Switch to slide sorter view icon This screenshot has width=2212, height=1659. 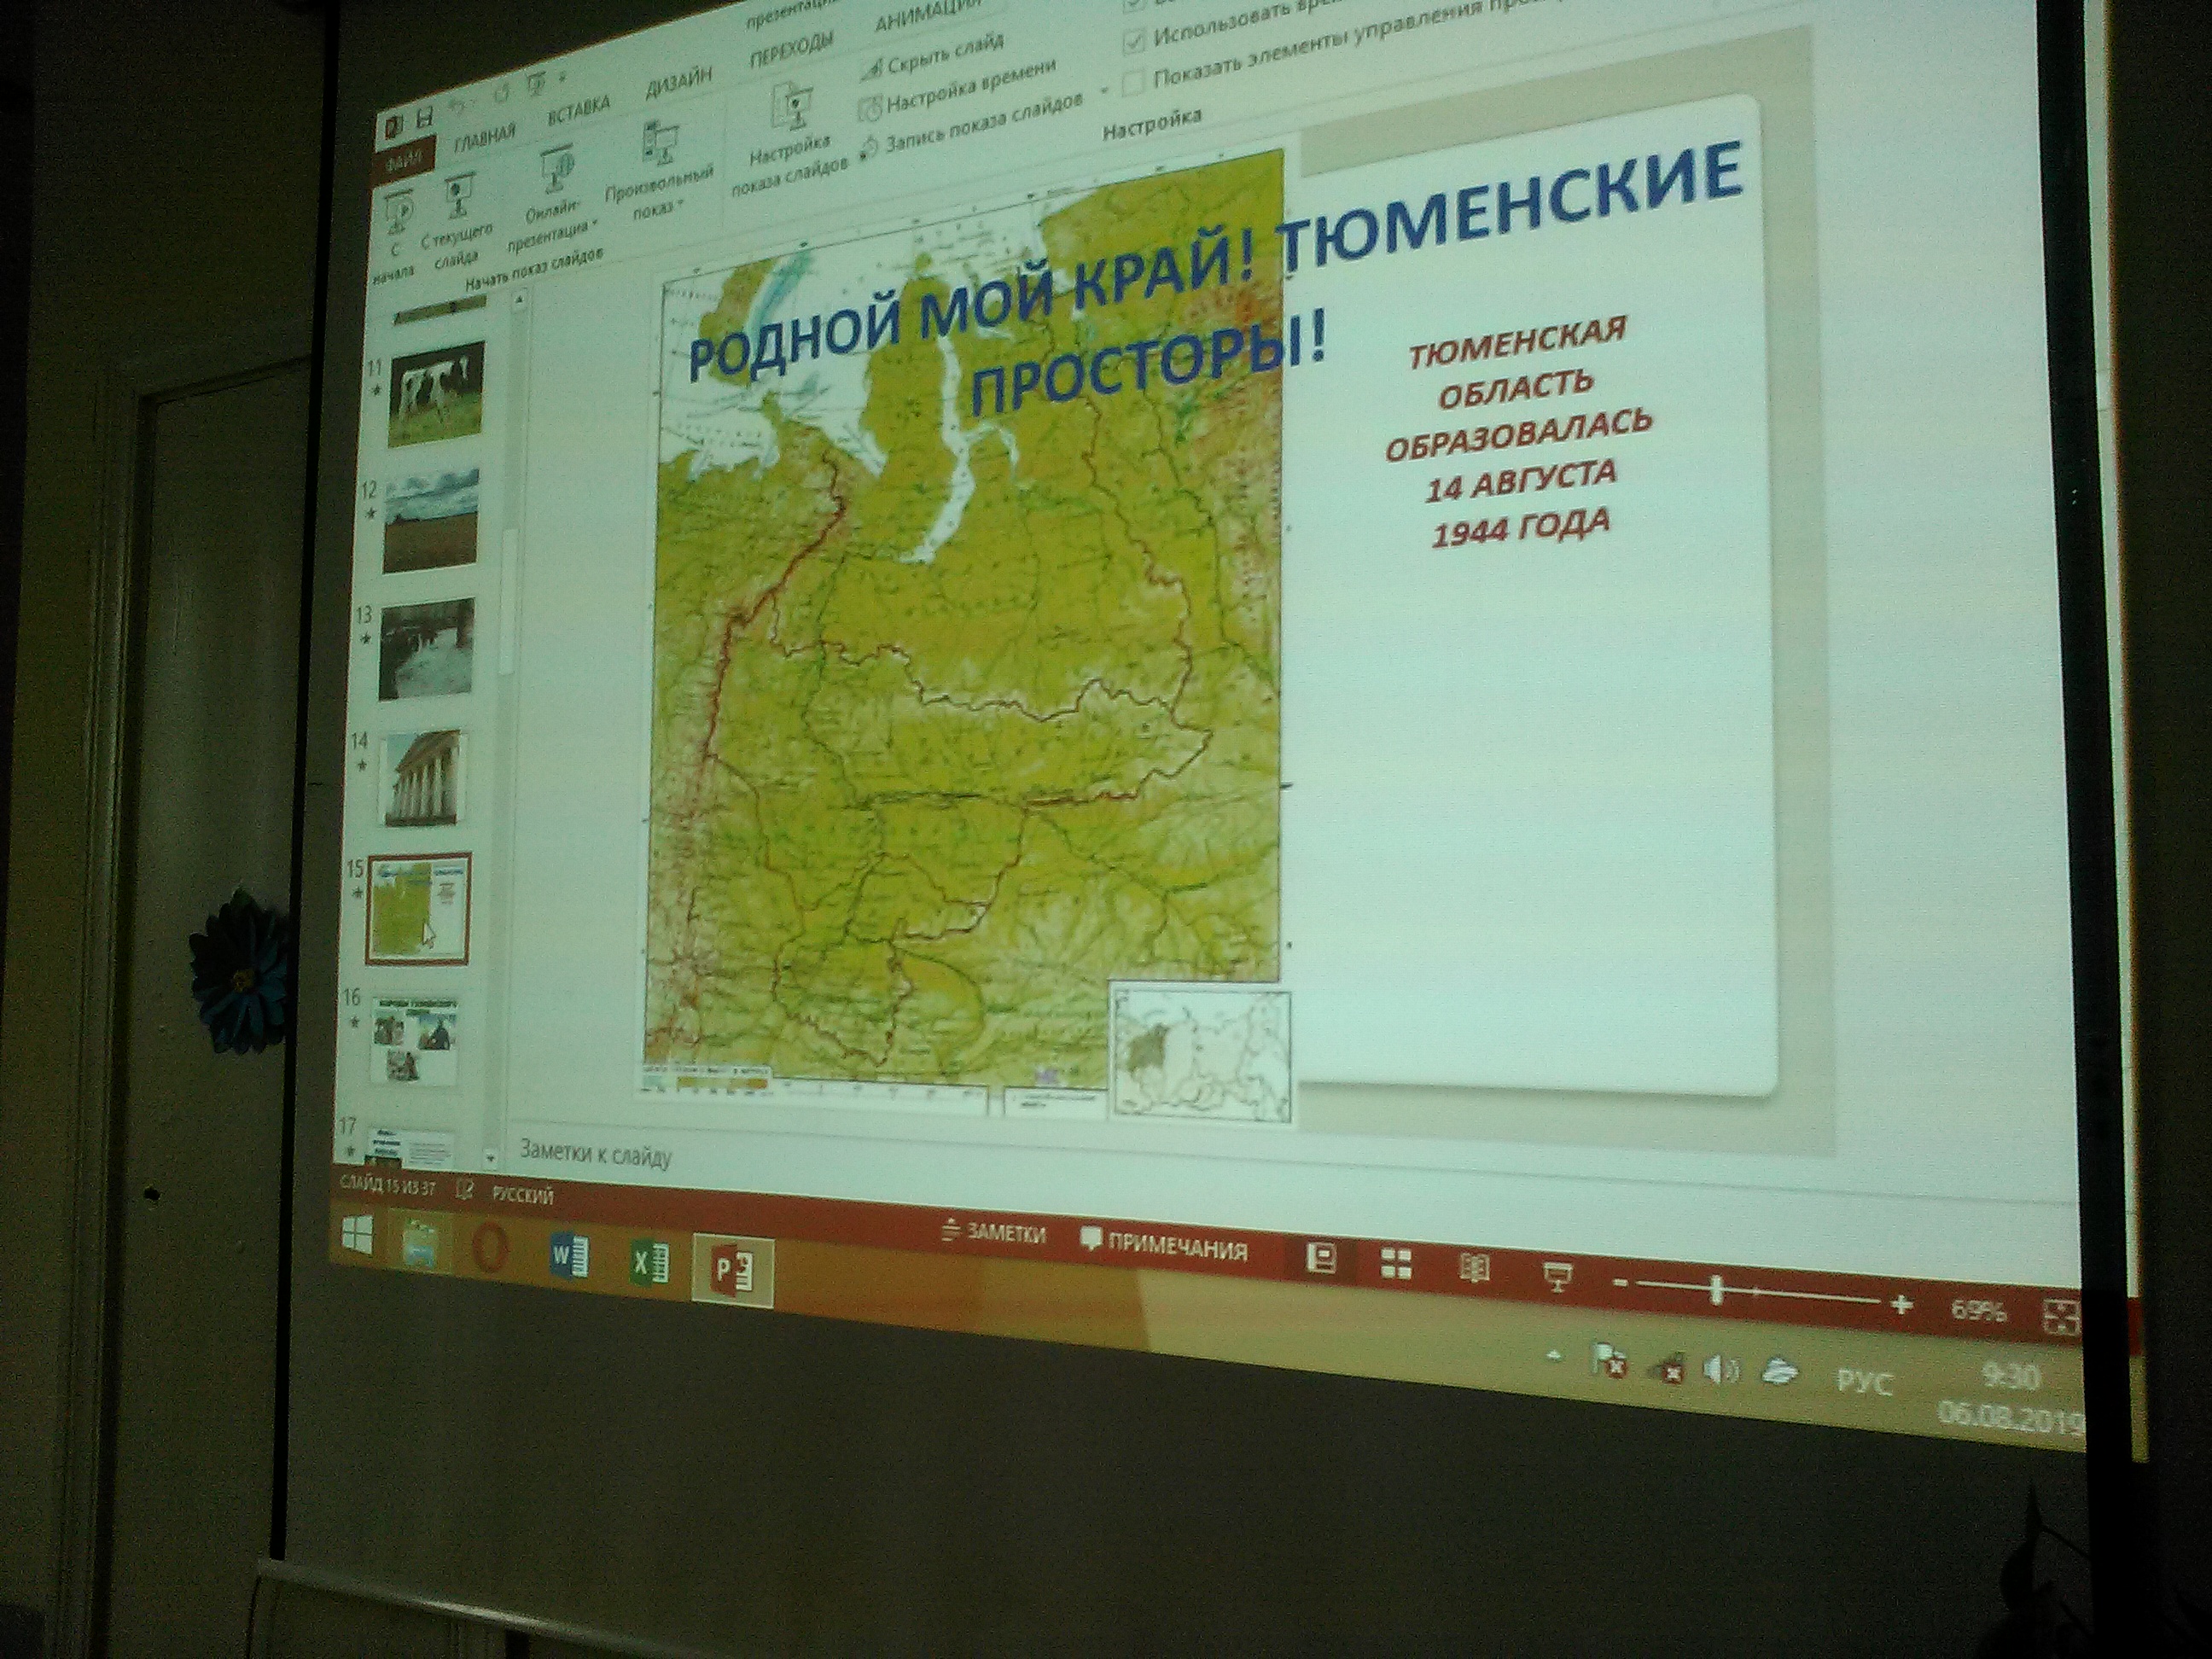pyautogui.click(x=1396, y=1265)
